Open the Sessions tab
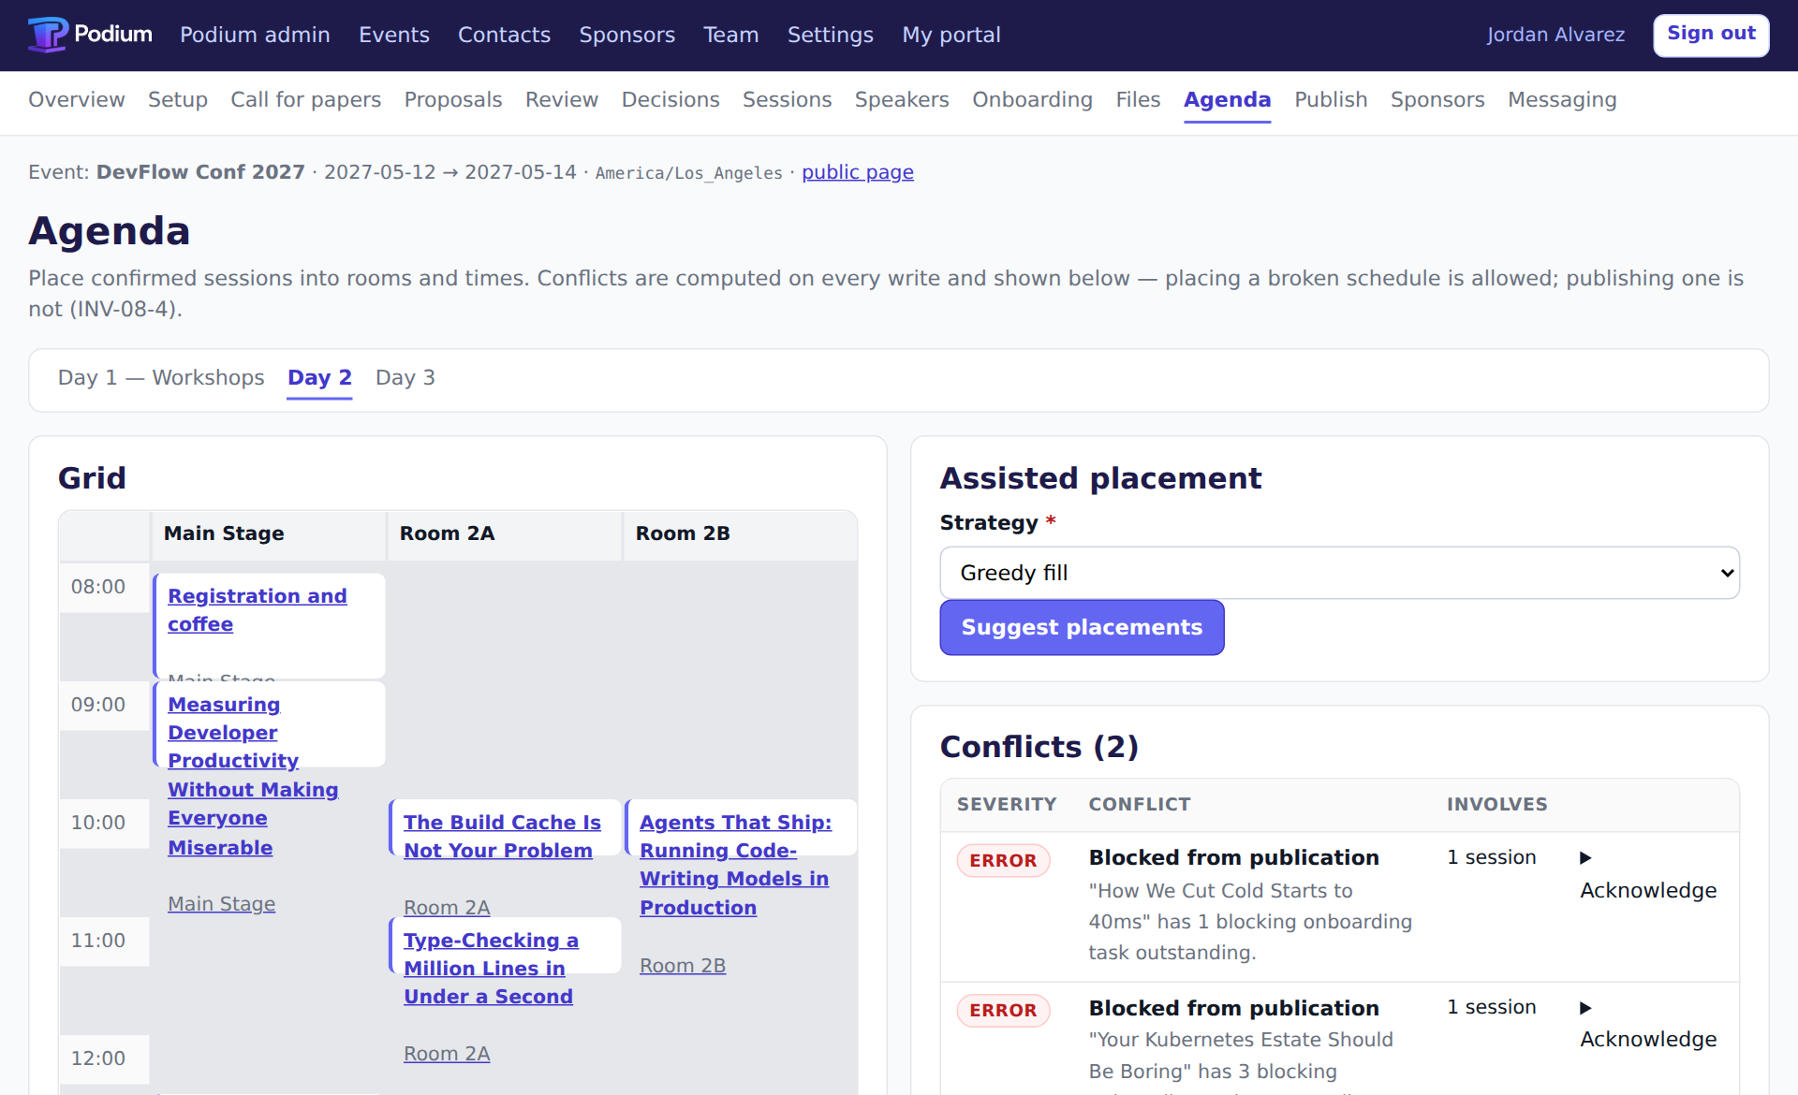The width and height of the screenshot is (1798, 1095). [787, 99]
